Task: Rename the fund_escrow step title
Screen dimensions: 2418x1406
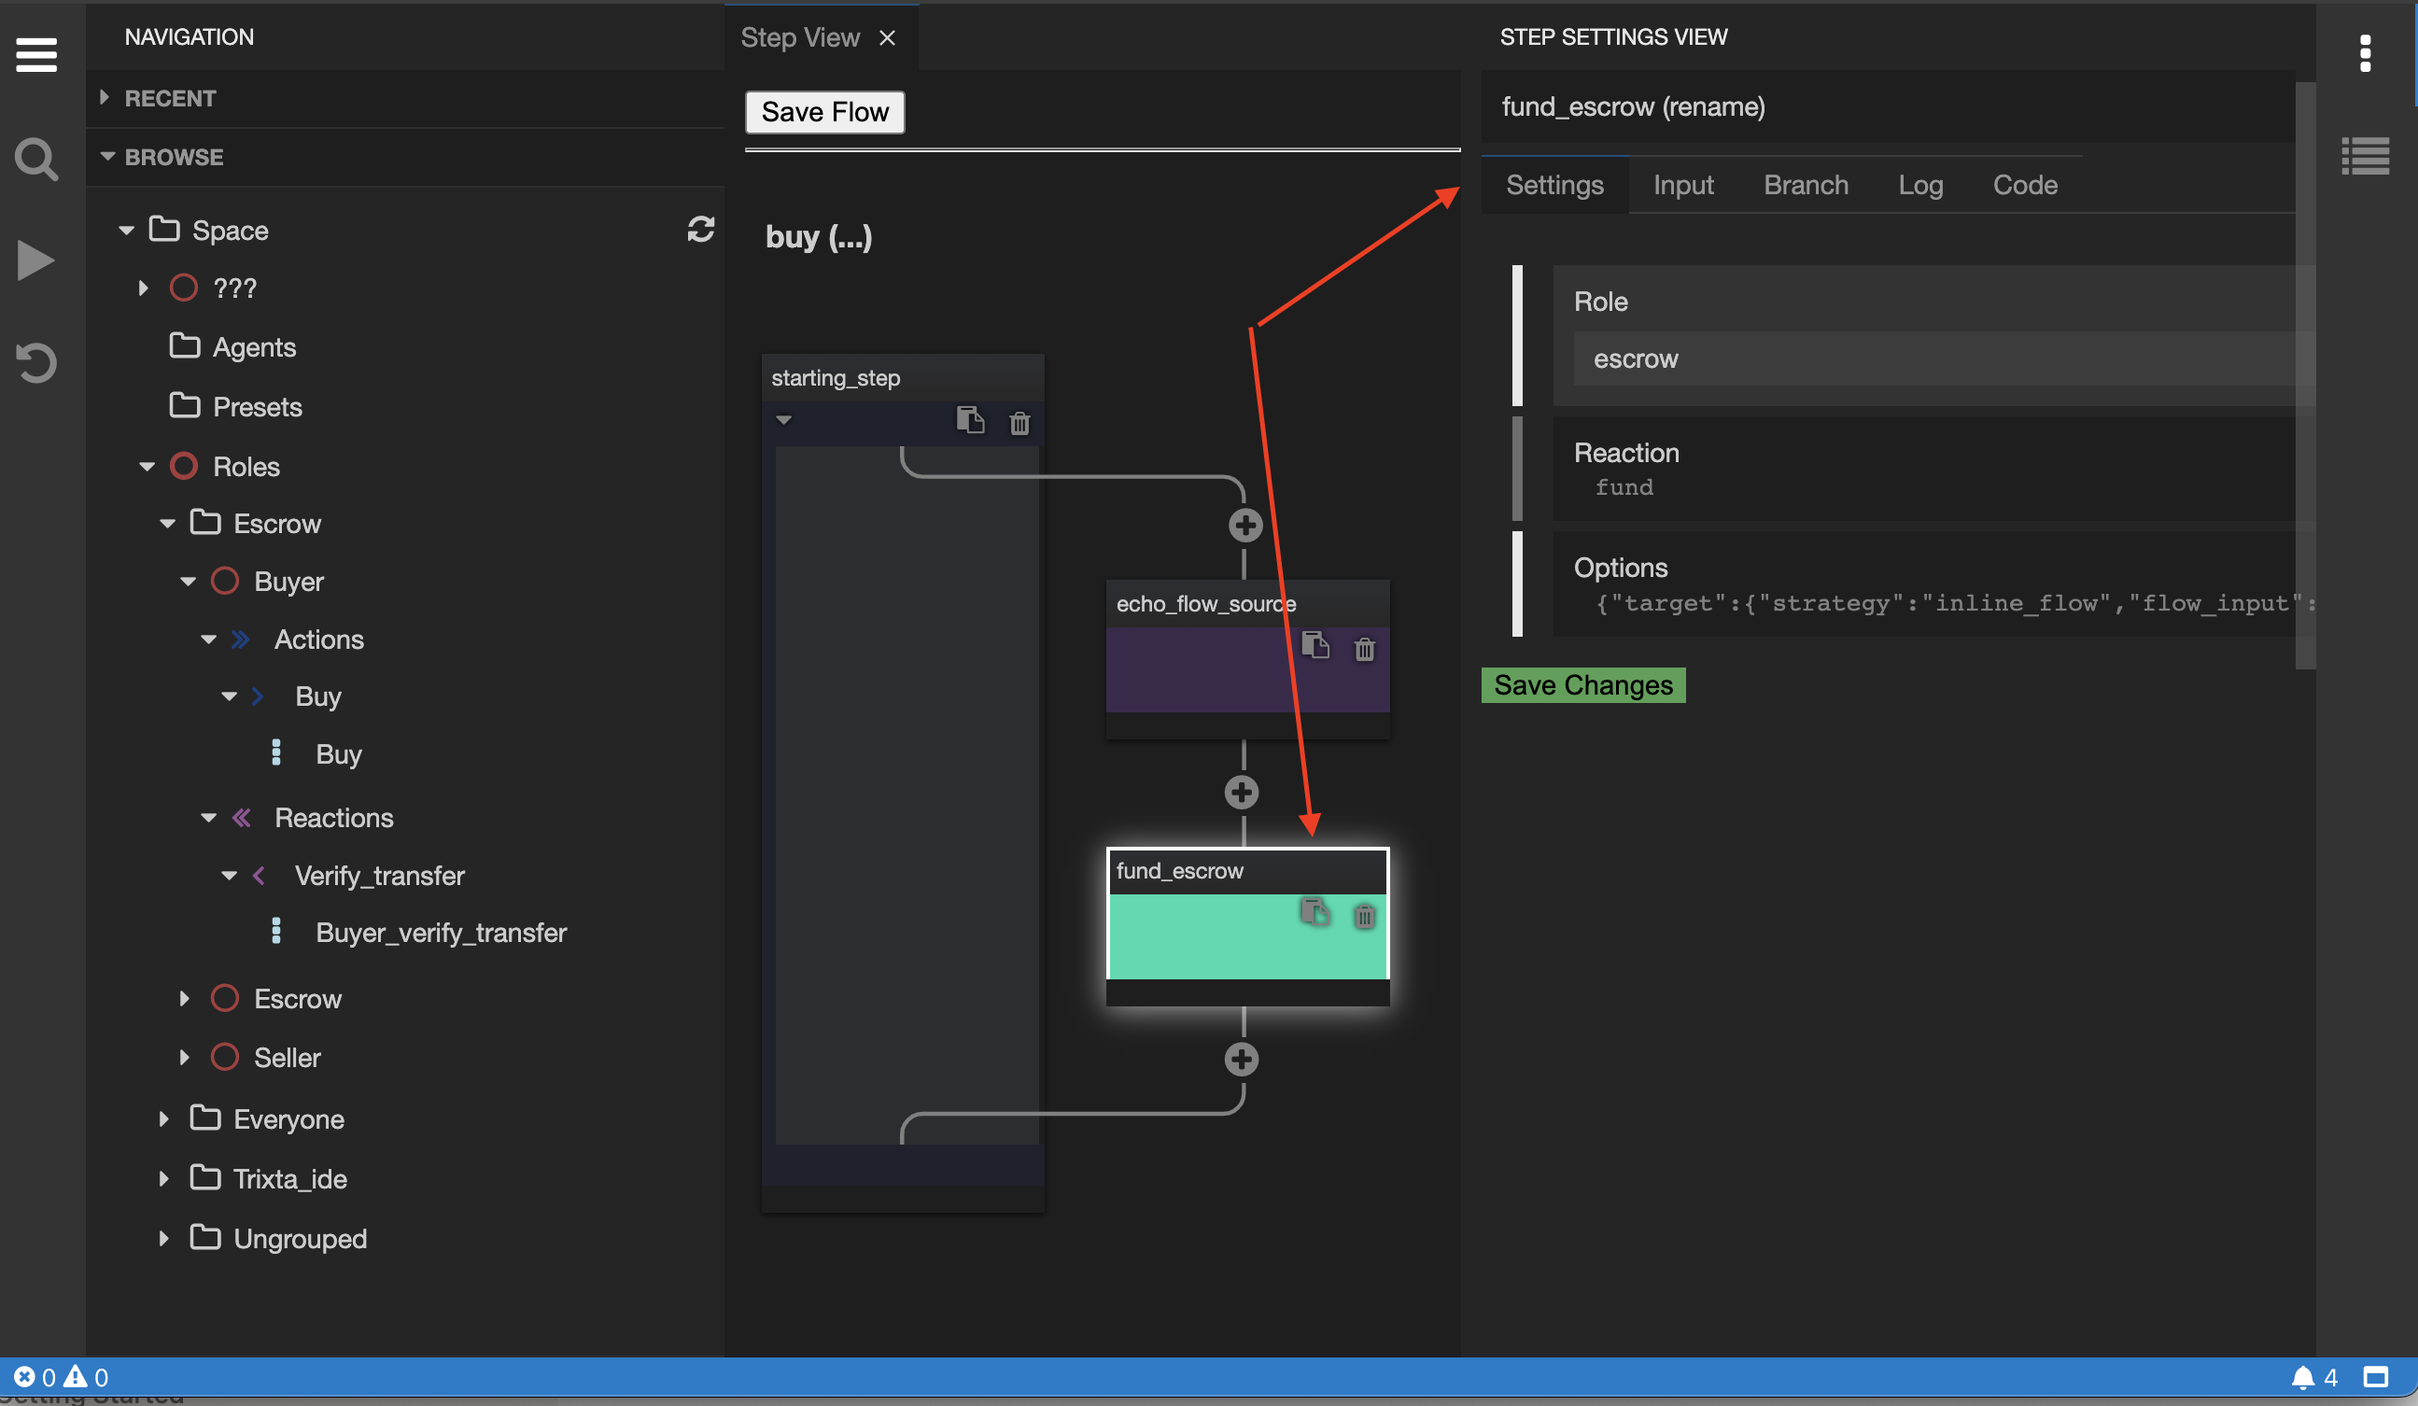Action: [1632, 106]
